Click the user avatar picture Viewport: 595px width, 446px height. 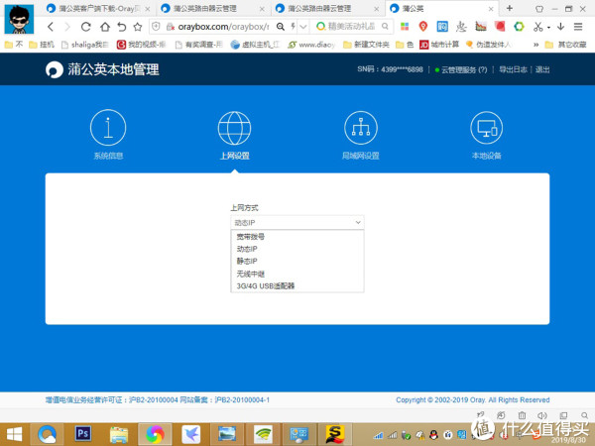point(19,19)
